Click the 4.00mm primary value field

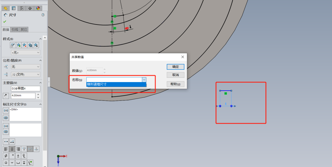[23, 96]
